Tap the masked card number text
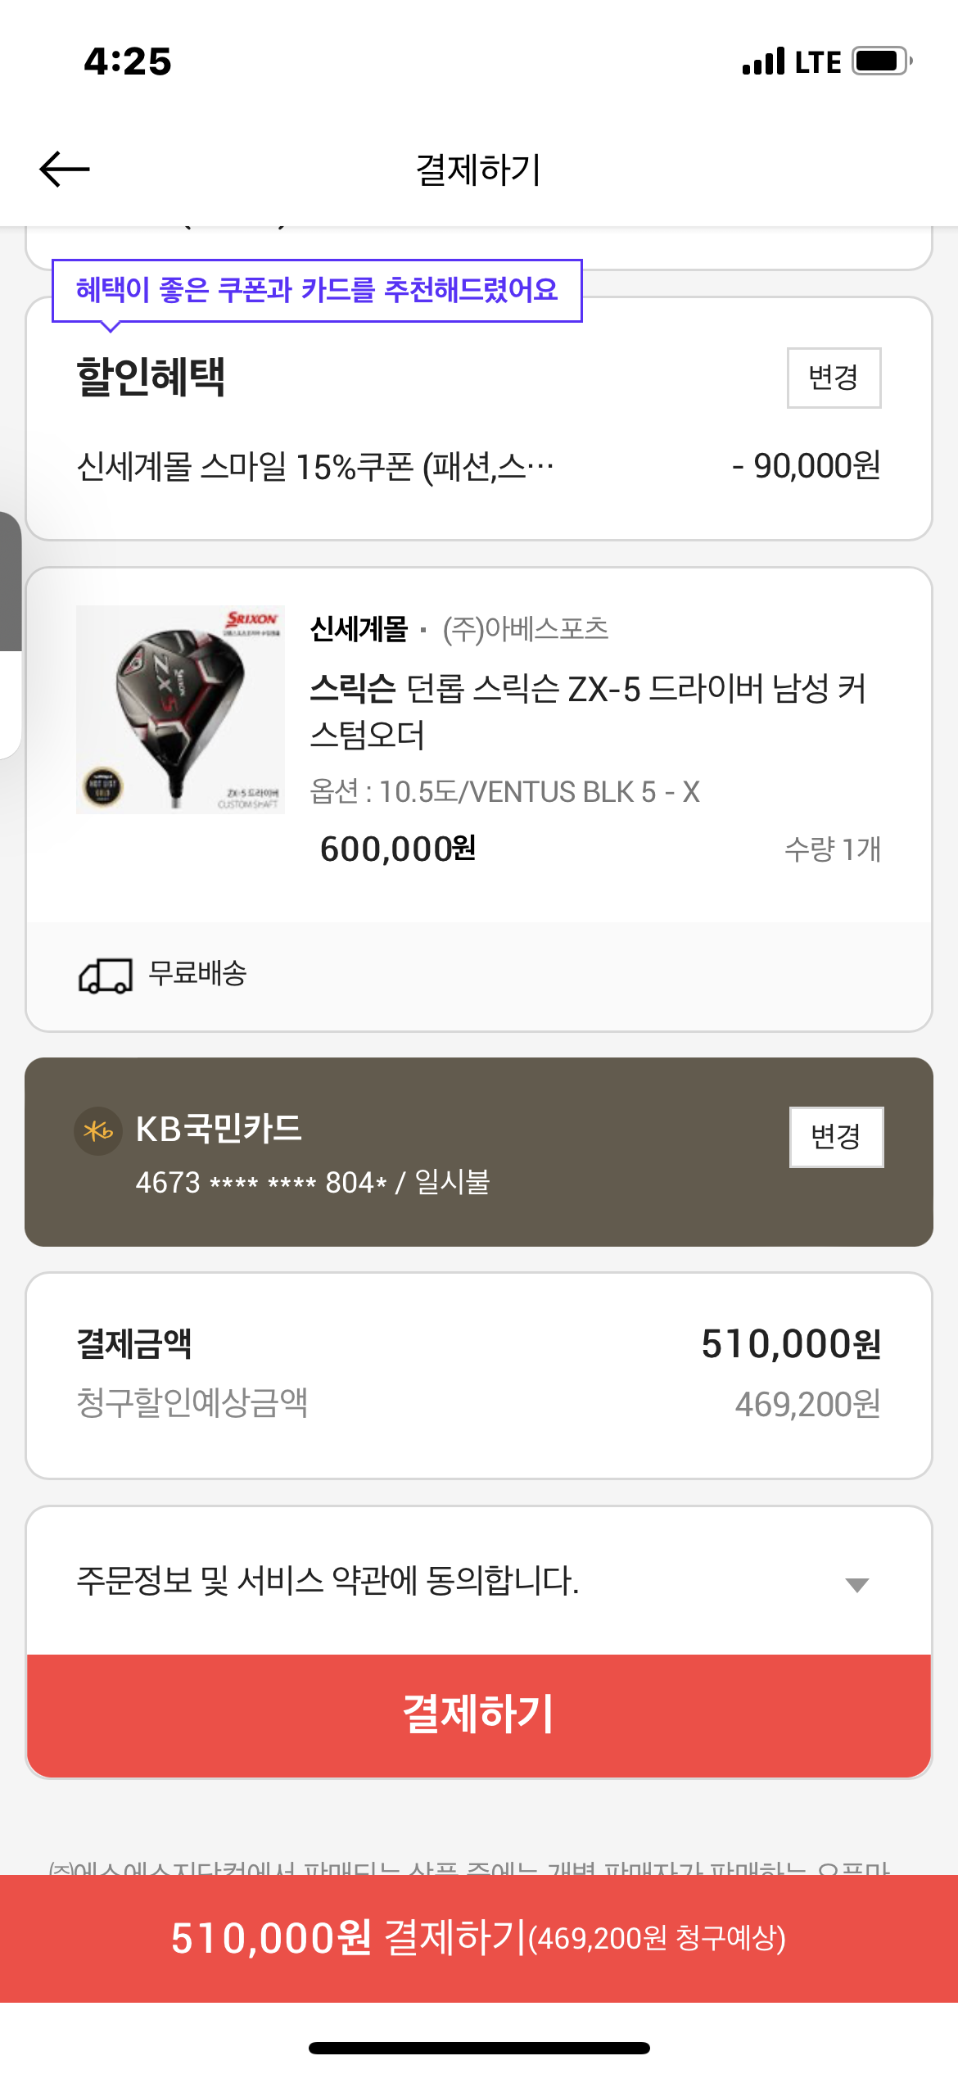 point(260,1183)
